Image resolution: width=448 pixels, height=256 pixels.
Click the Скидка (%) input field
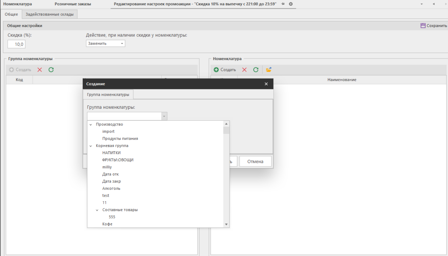(x=17, y=44)
